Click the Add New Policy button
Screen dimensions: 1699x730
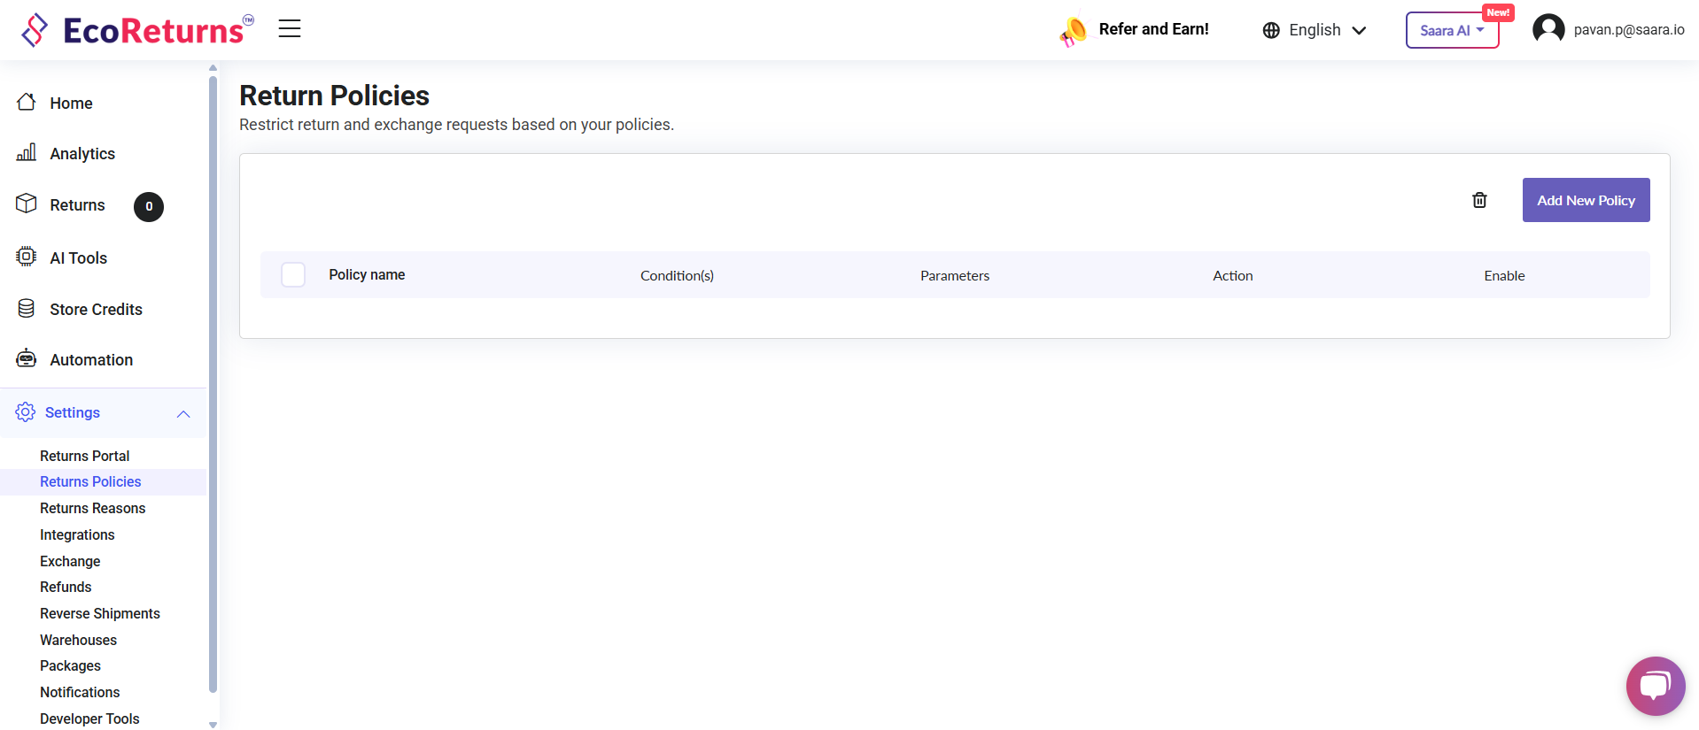1586,200
